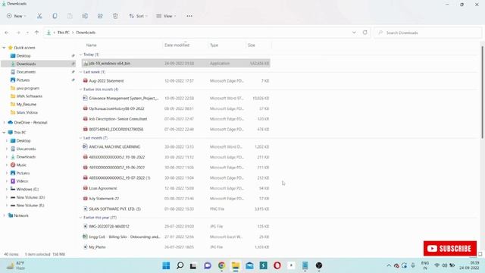Open Pictures under Quick access
485x273 pixels.
23,80
